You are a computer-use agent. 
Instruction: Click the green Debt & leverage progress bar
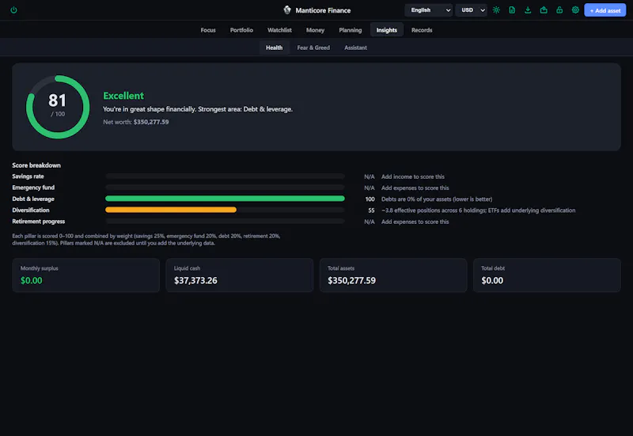tap(225, 199)
